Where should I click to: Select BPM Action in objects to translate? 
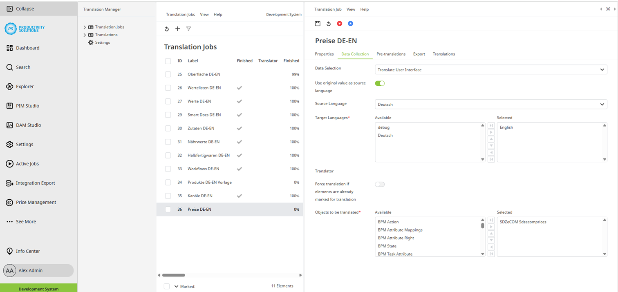click(388, 221)
